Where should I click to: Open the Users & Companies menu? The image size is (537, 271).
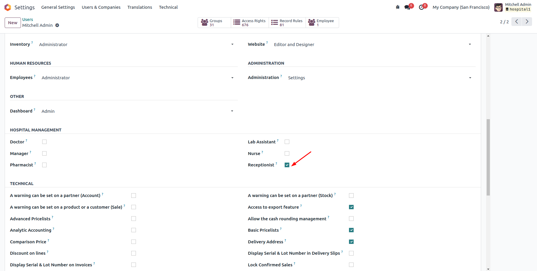101,7
